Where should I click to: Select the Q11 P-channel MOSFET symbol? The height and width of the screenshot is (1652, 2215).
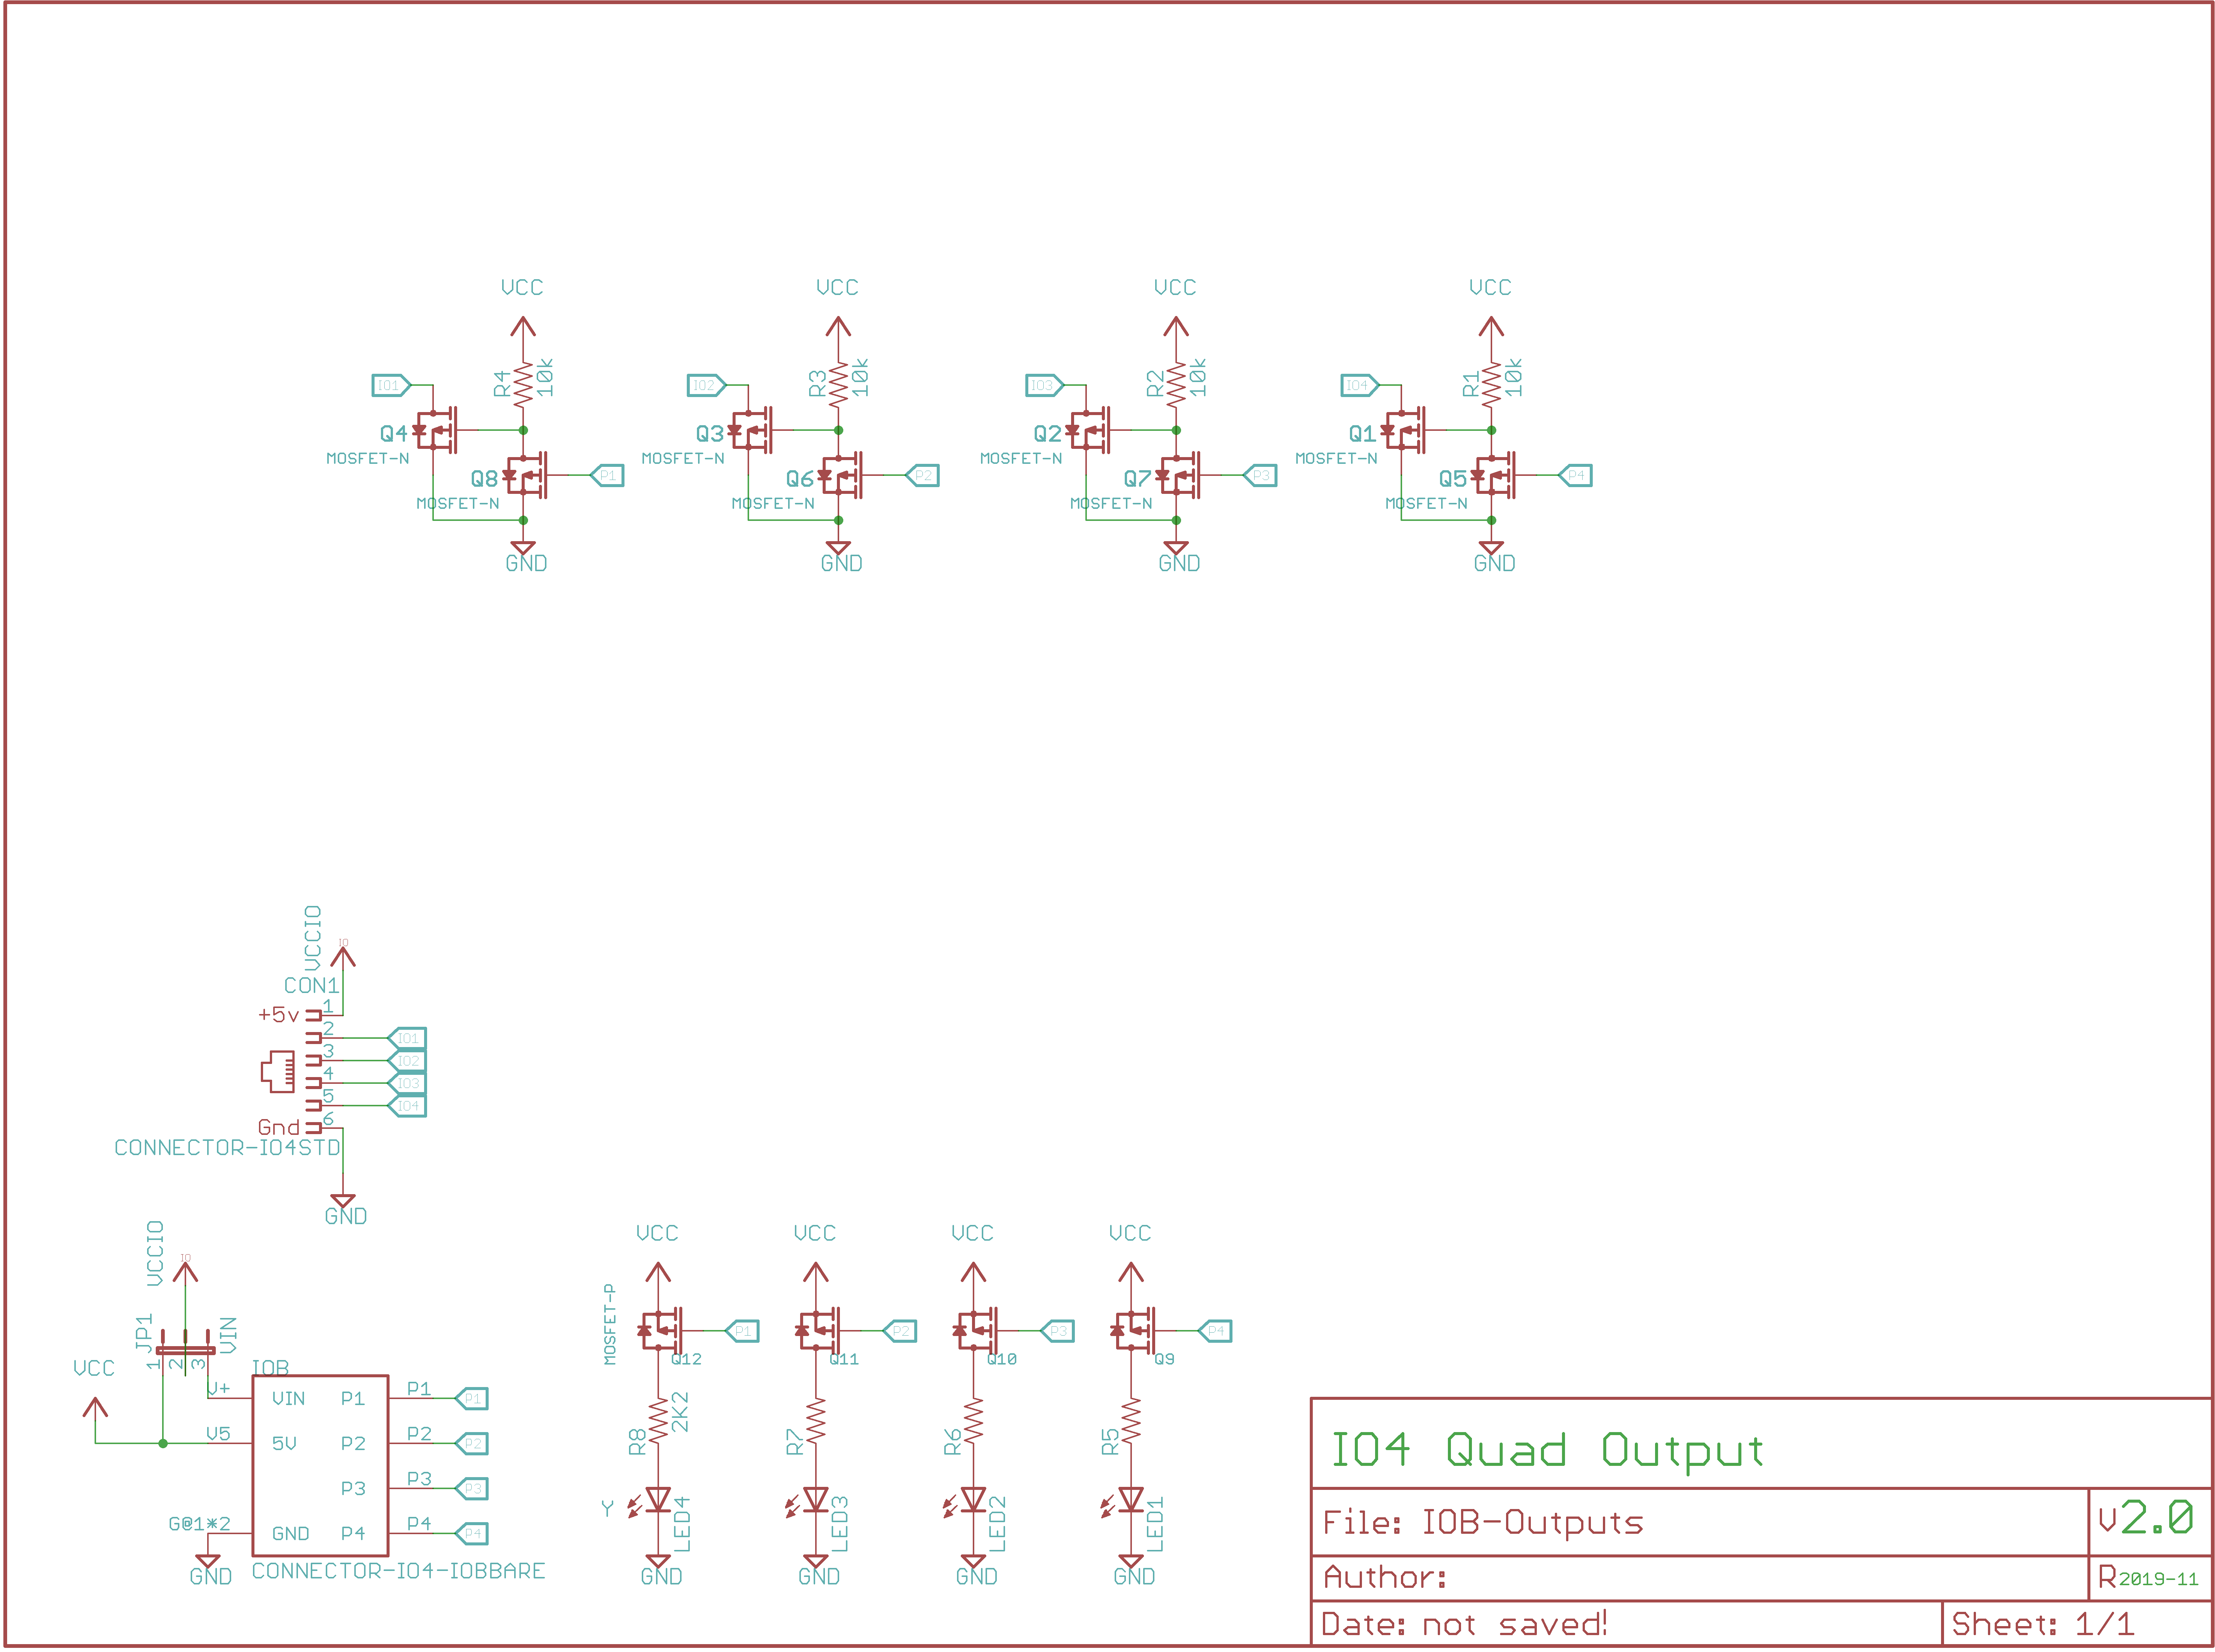coord(818,1331)
